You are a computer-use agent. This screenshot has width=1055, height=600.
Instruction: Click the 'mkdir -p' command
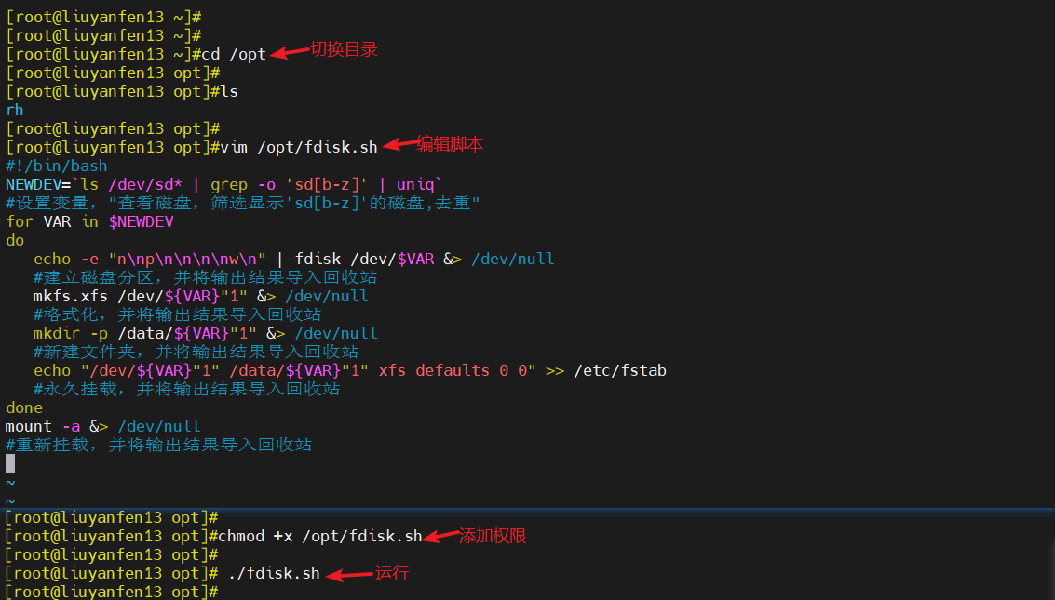(71, 333)
